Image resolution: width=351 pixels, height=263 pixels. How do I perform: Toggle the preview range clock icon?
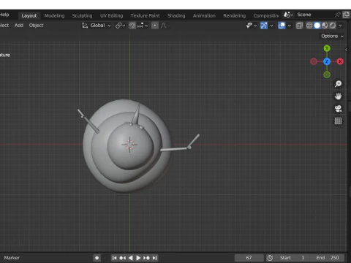click(270, 258)
